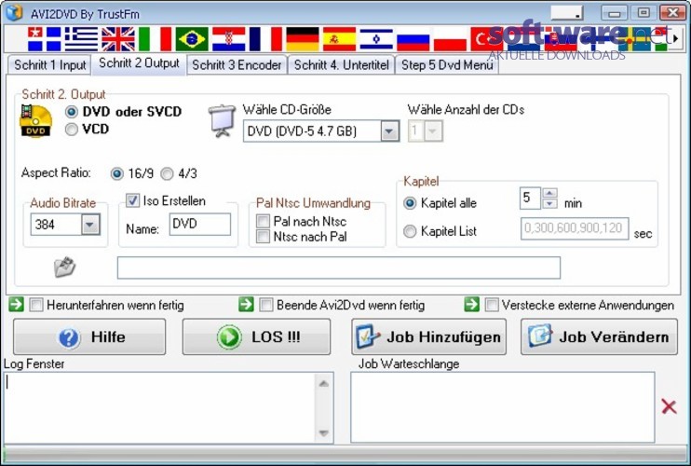Select the French flag language
Viewport: 691px width, 466px height.
pyautogui.click(x=265, y=39)
